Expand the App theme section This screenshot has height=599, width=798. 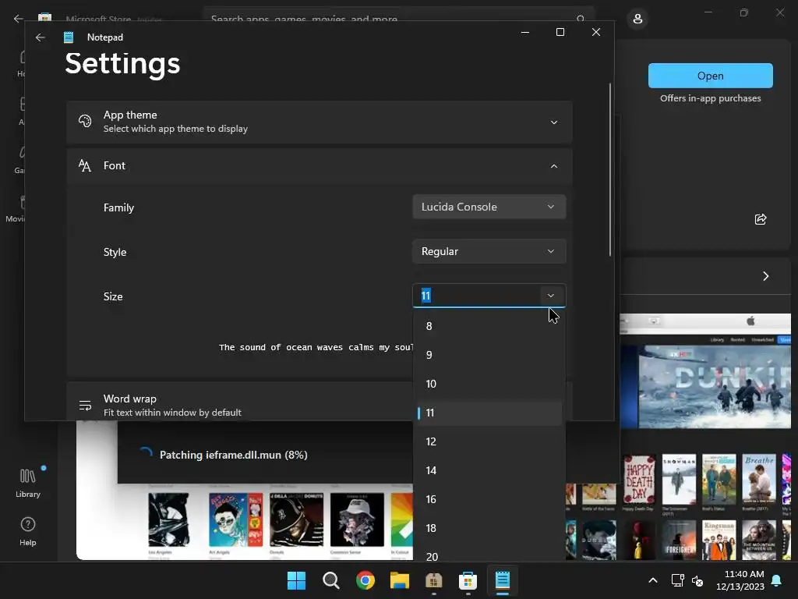click(x=320, y=122)
